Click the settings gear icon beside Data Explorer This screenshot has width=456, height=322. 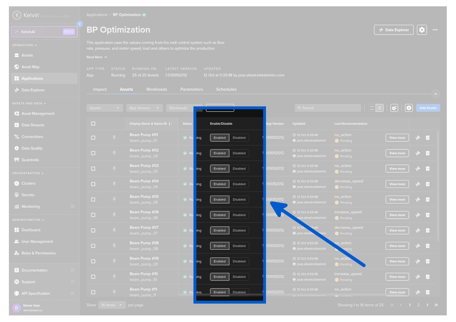(421, 30)
